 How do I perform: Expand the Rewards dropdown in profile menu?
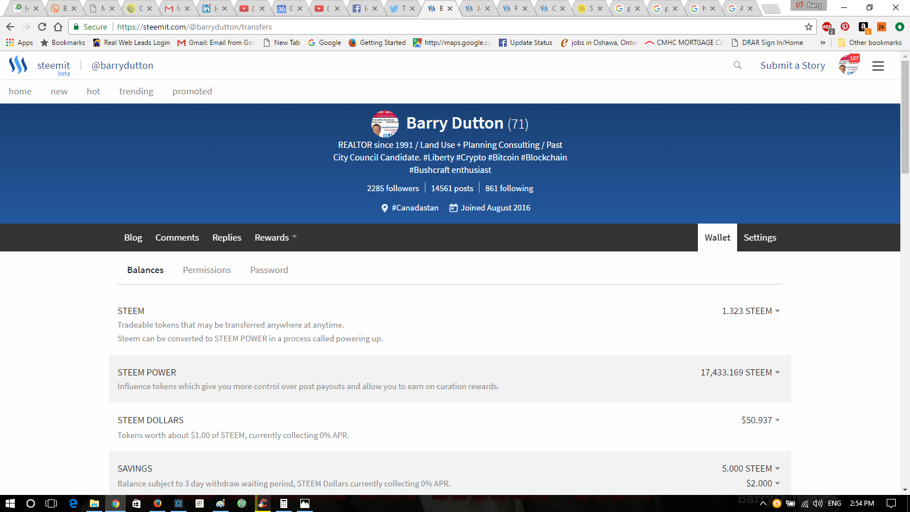pos(275,238)
